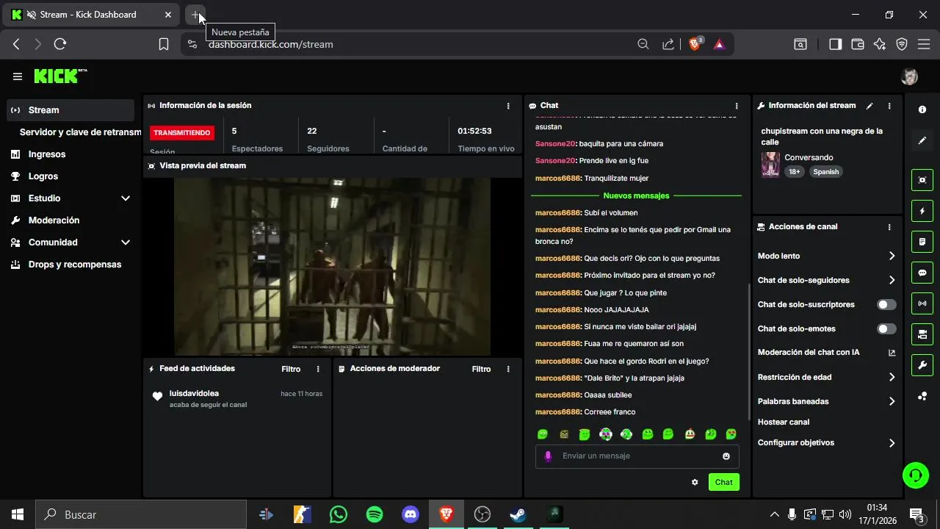
Task: Open Steam from the taskbar
Action: pos(518,514)
